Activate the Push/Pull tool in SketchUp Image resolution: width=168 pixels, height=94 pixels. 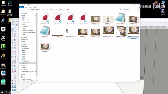(x=15, y=51)
